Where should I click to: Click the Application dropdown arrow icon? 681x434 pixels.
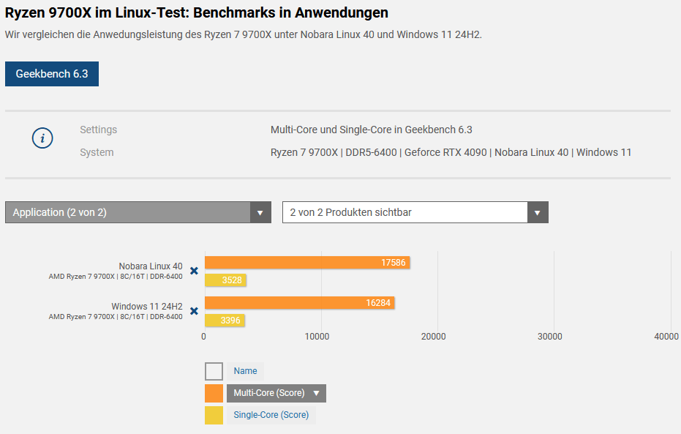click(x=260, y=212)
